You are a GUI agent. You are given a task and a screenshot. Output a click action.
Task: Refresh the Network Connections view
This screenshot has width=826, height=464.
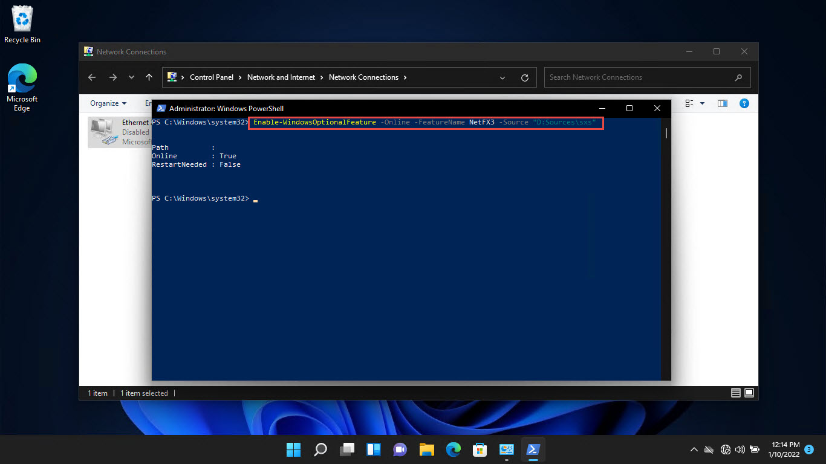[x=524, y=77]
